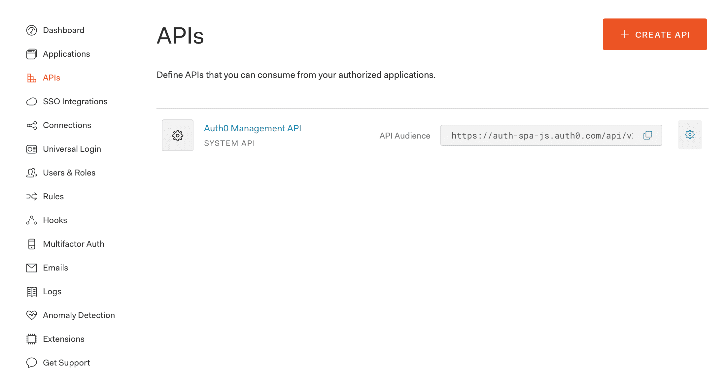The width and height of the screenshot is (725, 384).
Task: Select the Multifactor Auth menu item
Action: coord(73,243)
